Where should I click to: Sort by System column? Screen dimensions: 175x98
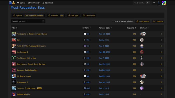(x=86, y=28)
